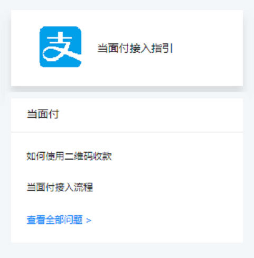254x258 pixels.
Task: Click the rounded blue square app icon
Action: [x=60, y=47]
